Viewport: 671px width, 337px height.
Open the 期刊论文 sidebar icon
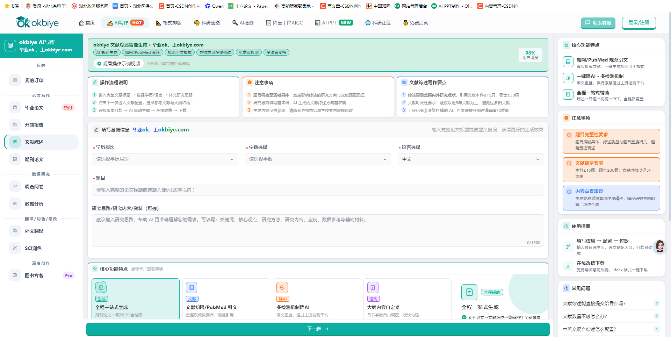tap(15, 159)
